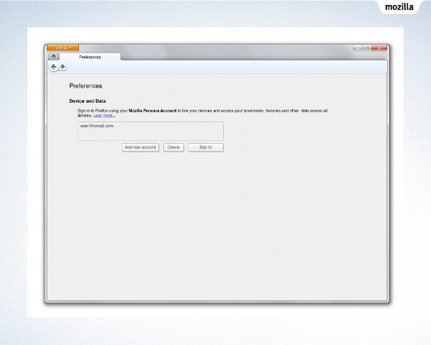
Task: Go forward with the forward arrow
Action: tap(63, 67)
